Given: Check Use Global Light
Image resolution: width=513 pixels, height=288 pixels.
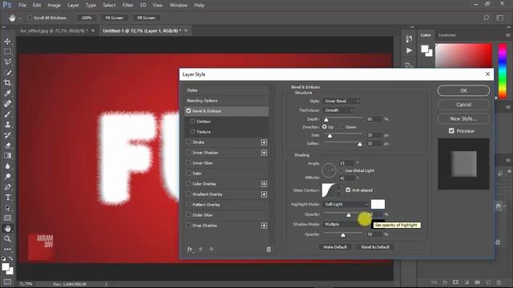Looking at the screenshot, I should [x=341, y=170].
